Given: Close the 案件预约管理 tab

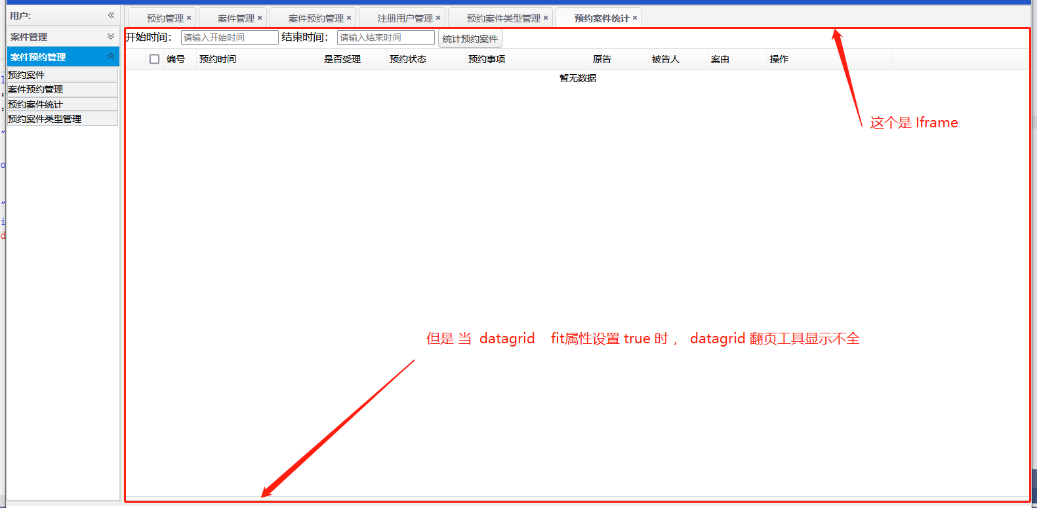Looking at the screenshot, I should click(349, 18).
